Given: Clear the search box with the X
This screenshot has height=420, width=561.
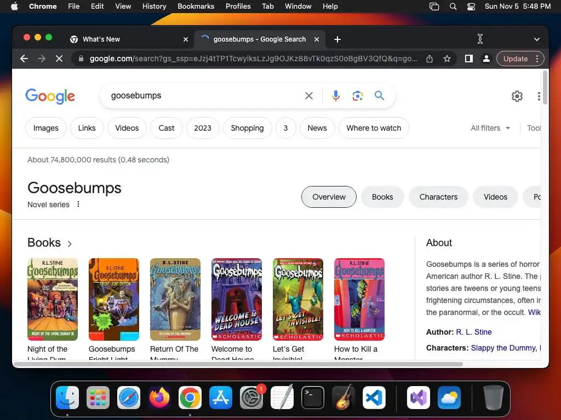Looking at the screenshot, I should click(x=309, y=96).
